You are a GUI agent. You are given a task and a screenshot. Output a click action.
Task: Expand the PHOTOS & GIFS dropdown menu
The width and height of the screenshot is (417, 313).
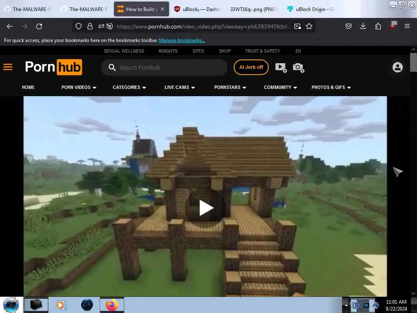pos(331,87)
